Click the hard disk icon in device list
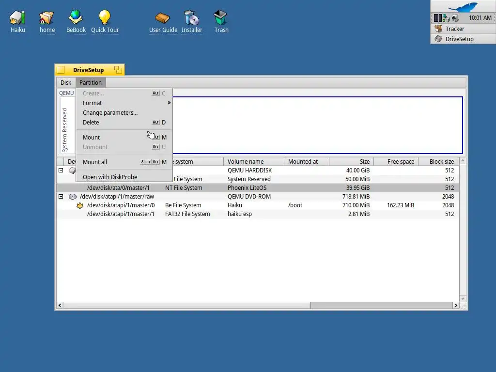The width and height of the screenshot is (496, 372). pos(73,170)
